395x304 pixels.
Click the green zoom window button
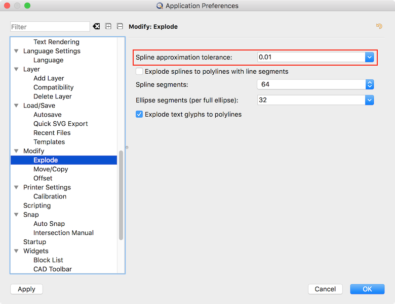tap(27, 6)
